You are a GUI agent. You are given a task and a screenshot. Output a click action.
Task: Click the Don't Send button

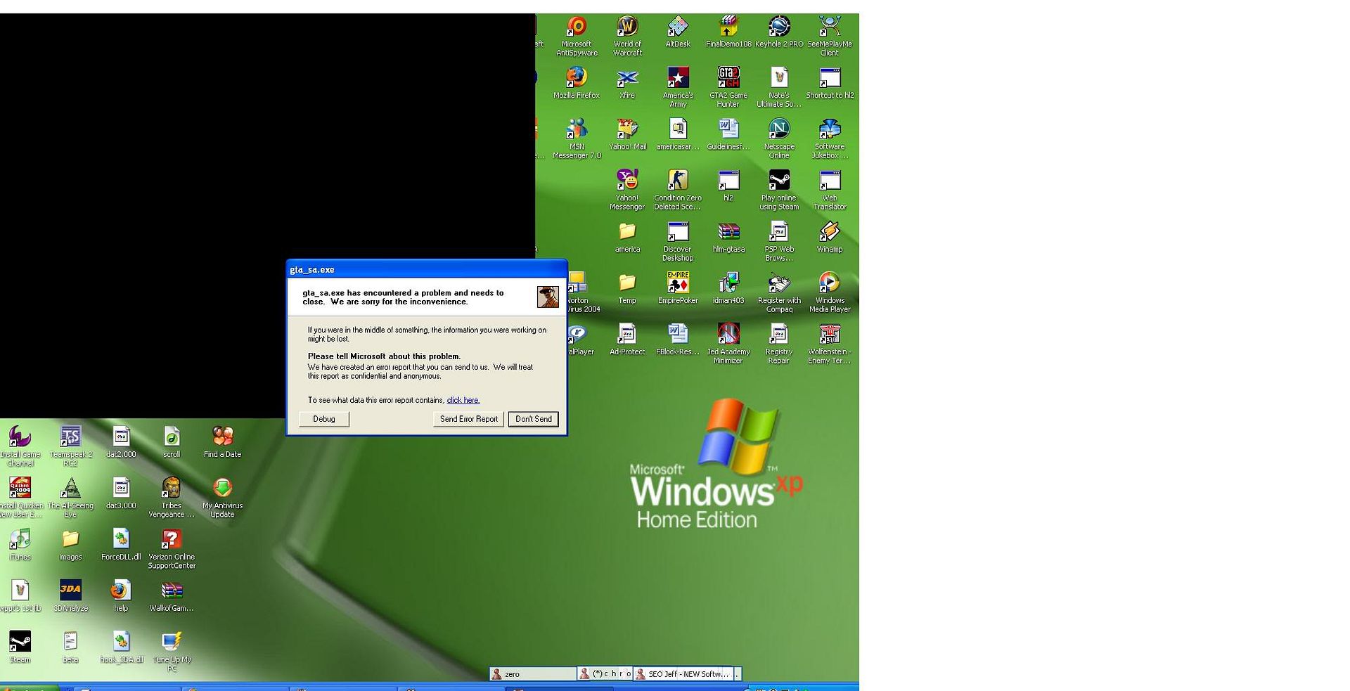point(534,419)
